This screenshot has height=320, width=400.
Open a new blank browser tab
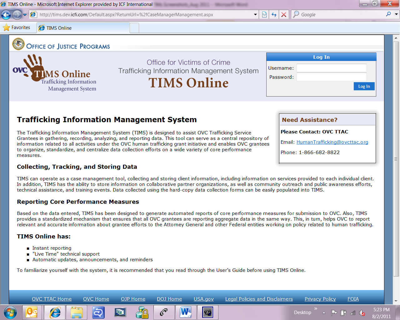click(134, 28)
